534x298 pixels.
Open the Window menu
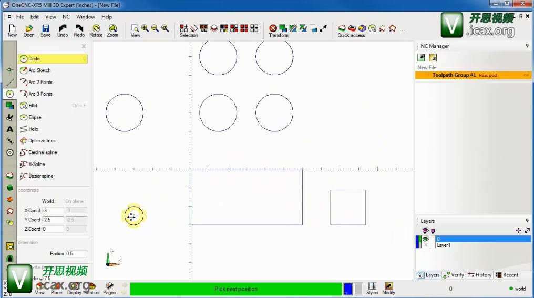86,17
